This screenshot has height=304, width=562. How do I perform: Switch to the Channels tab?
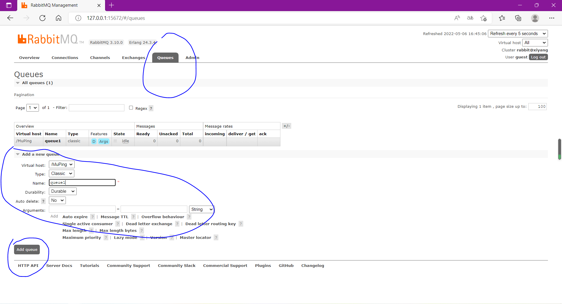pyautogui.click(x=100, y=58)
